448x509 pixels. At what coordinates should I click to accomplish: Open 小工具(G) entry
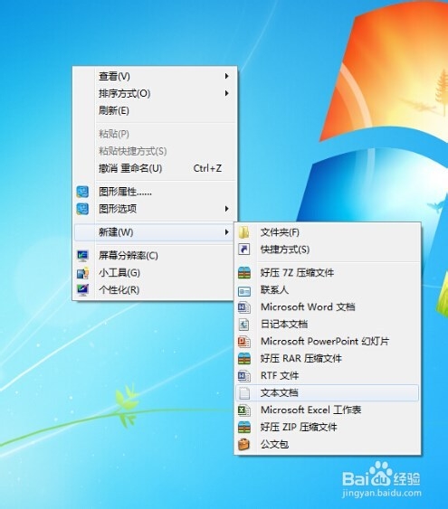(x=155, y=273)
